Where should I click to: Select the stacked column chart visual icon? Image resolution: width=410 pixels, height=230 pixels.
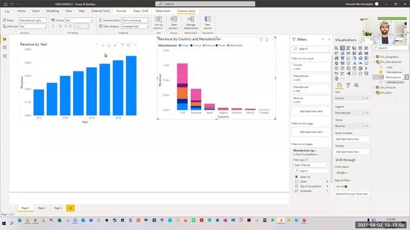[343, 48]
